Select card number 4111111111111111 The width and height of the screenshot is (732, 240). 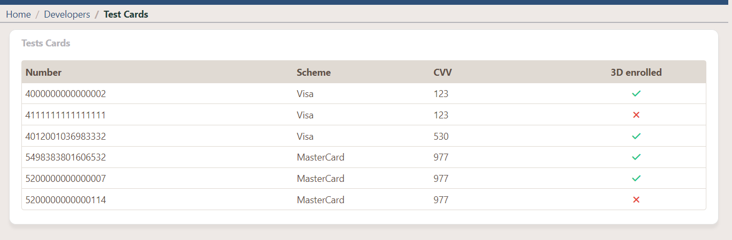point(66,115)
